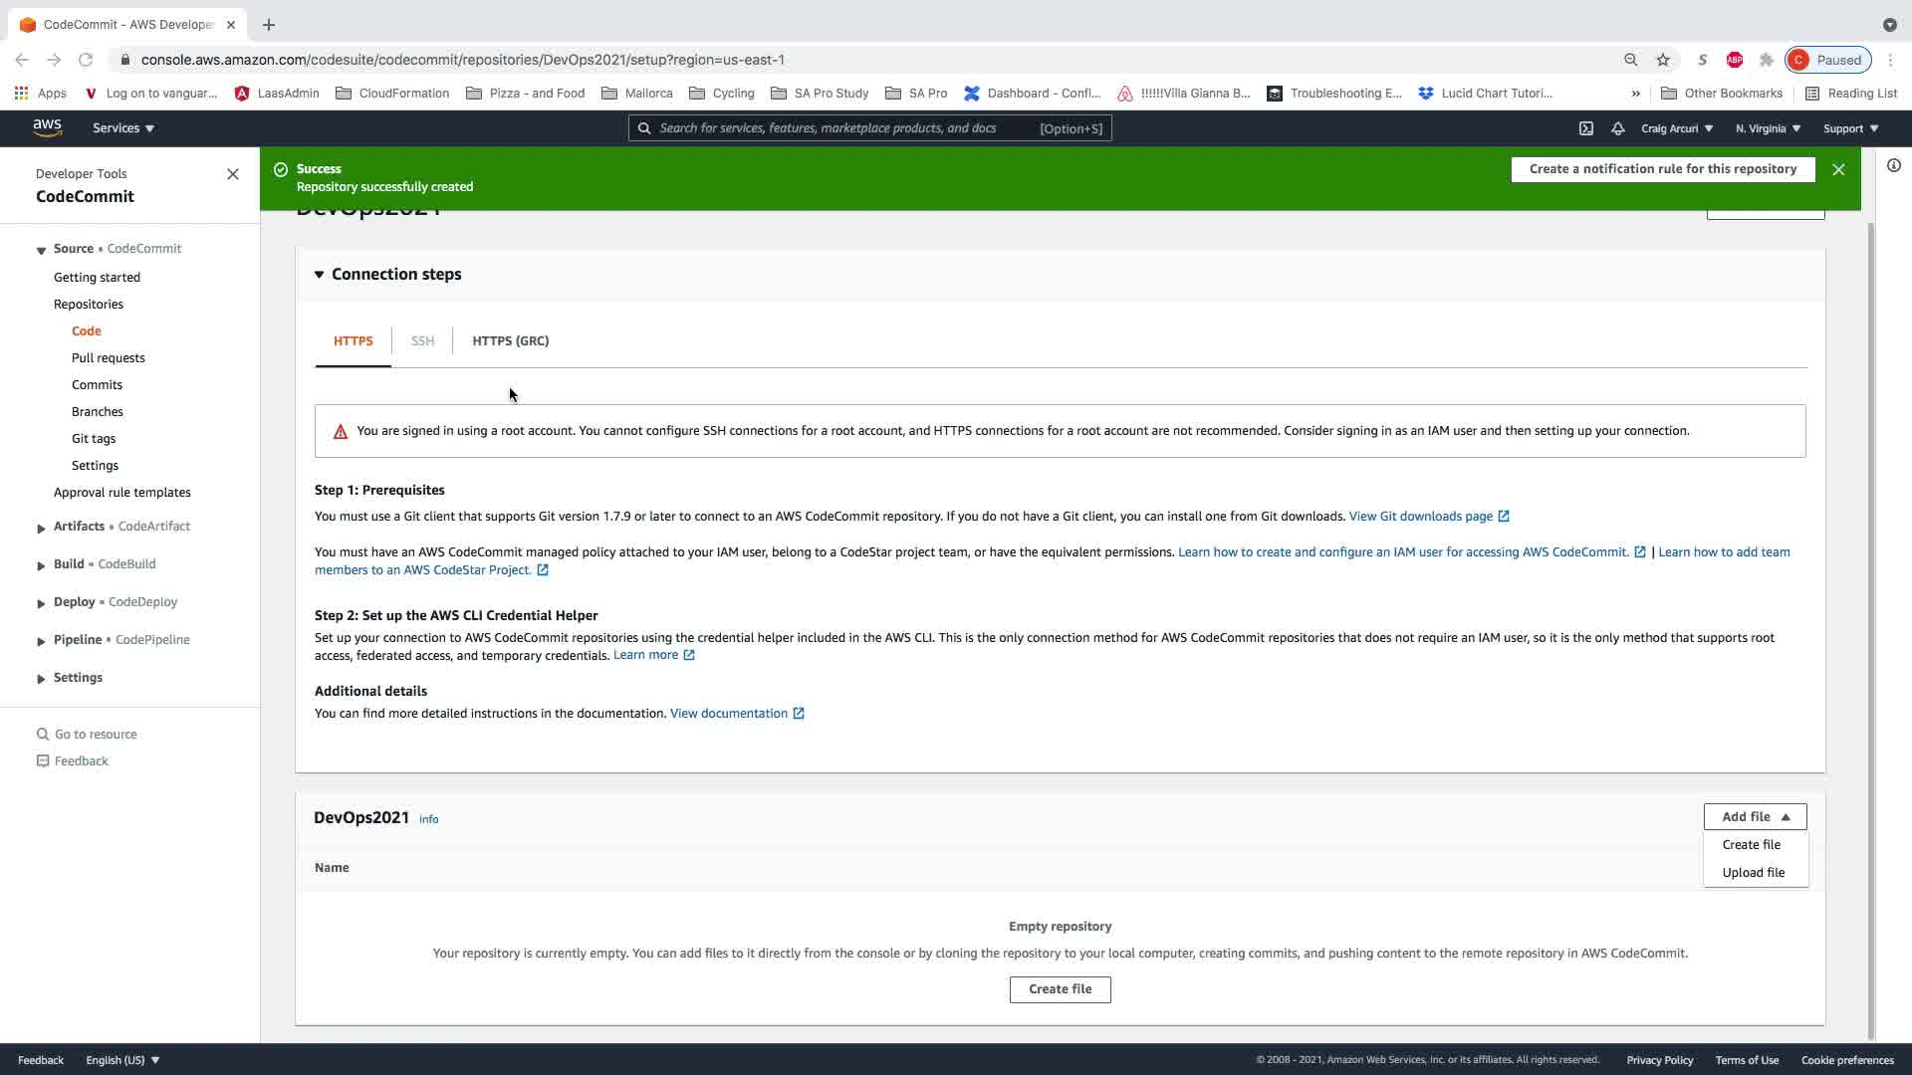Viewport: 1912px width, 1075px height.
Task: Click the Feedback icon in sidebar
Action: tap(43, 761)
